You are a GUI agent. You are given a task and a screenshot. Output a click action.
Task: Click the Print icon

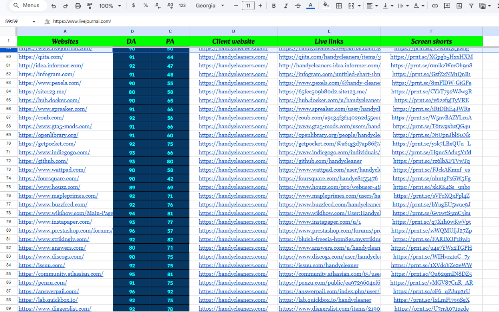[78, 6]
